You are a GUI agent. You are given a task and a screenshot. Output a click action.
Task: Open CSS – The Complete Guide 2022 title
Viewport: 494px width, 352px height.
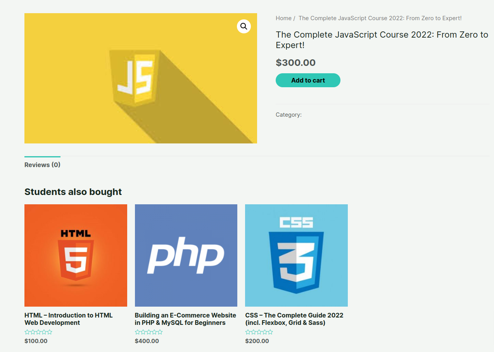[x=294, y=319]
